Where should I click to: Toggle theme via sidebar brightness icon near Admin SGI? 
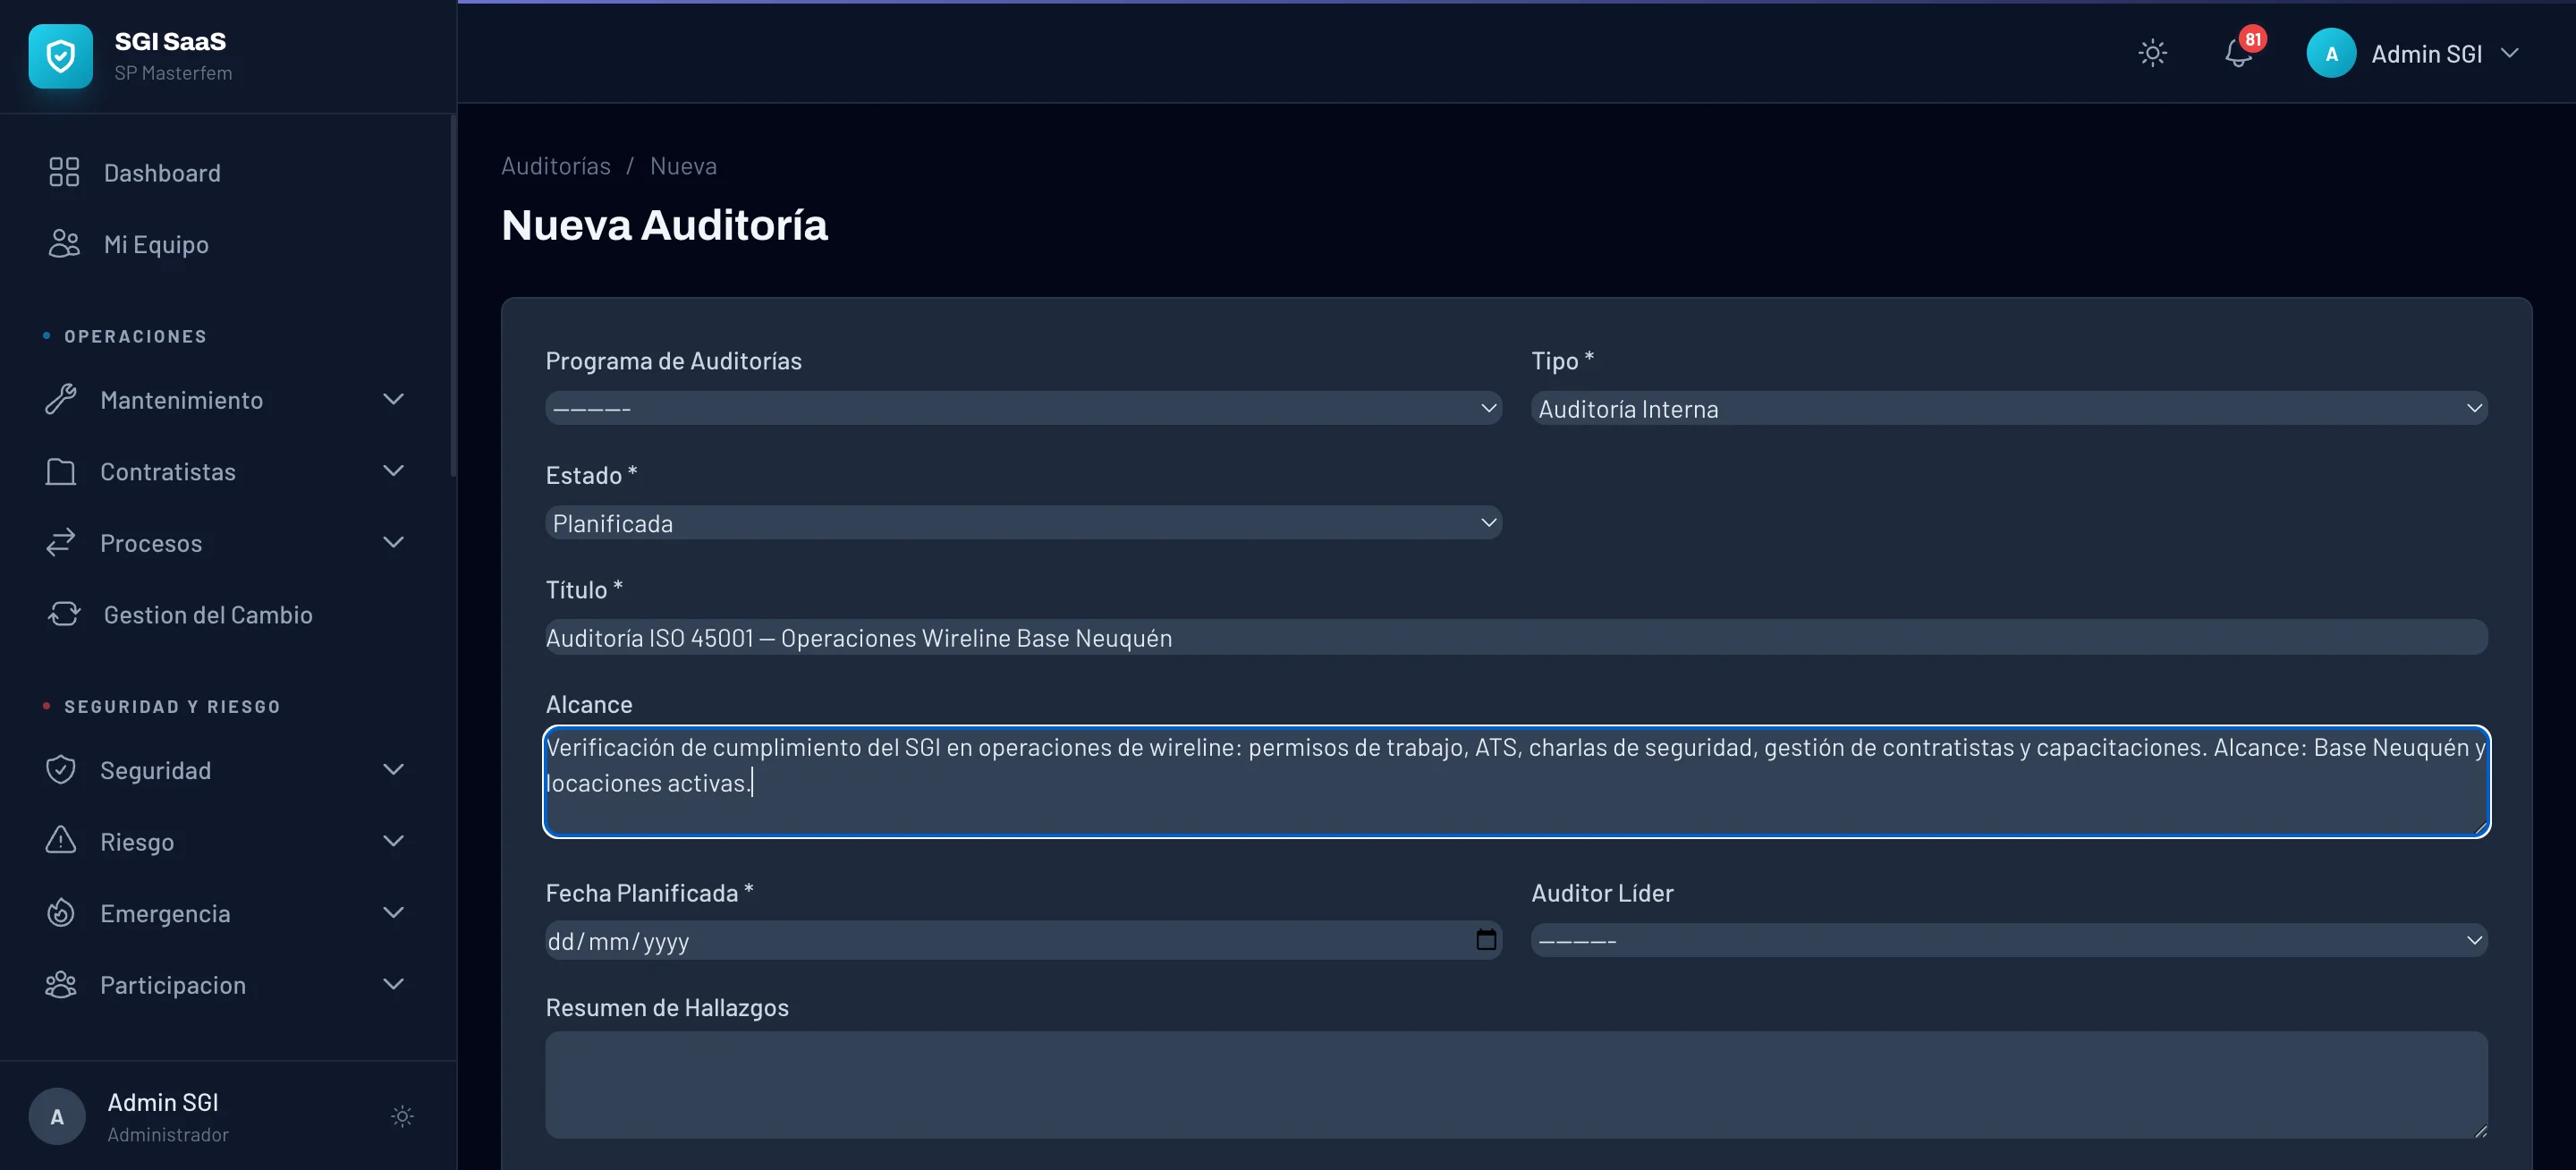402,1117
